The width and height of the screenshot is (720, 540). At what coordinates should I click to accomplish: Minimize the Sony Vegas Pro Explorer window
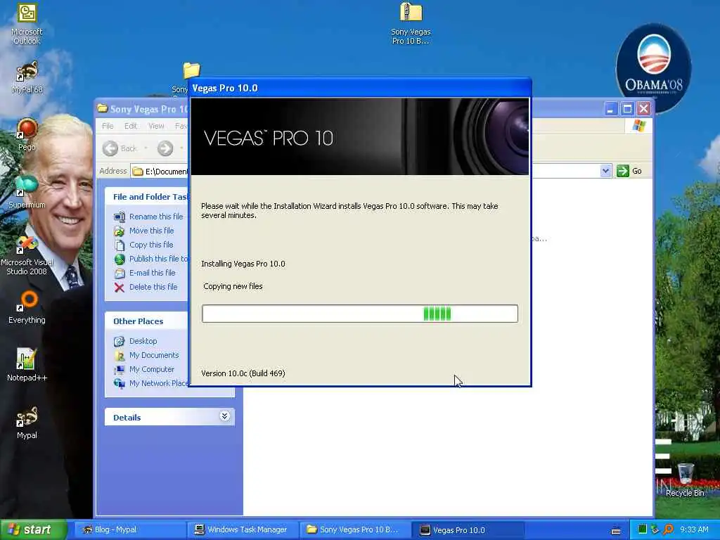pyautogui.click(x=610, y=109)
